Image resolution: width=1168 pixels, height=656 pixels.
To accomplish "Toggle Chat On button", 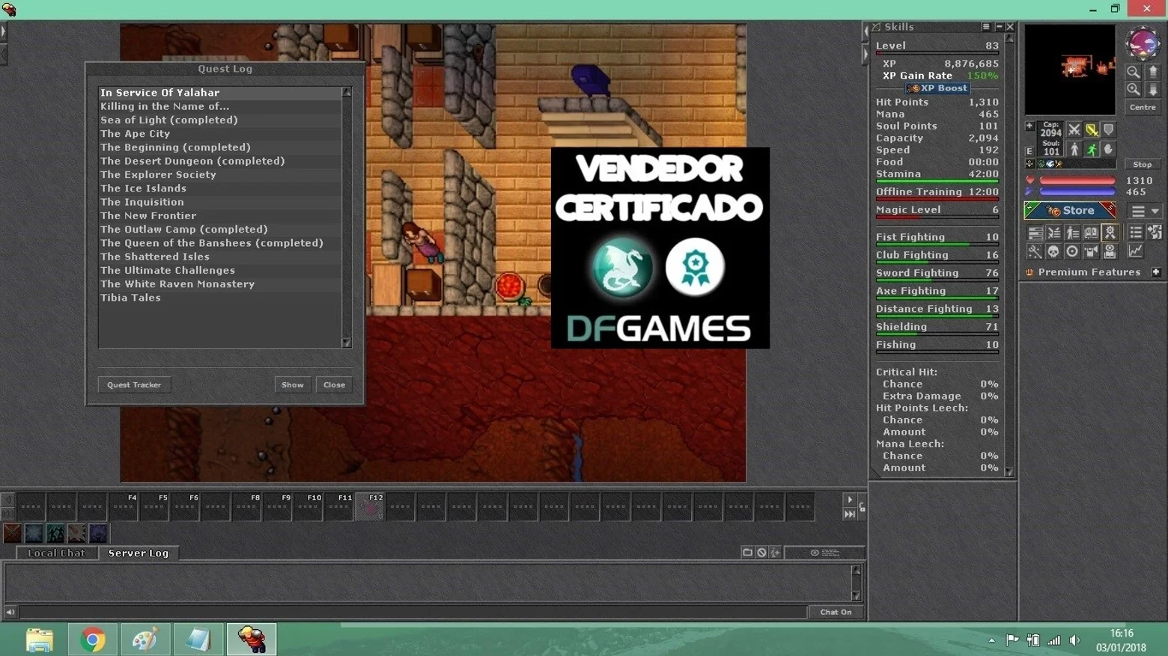I will pos(836,612).
